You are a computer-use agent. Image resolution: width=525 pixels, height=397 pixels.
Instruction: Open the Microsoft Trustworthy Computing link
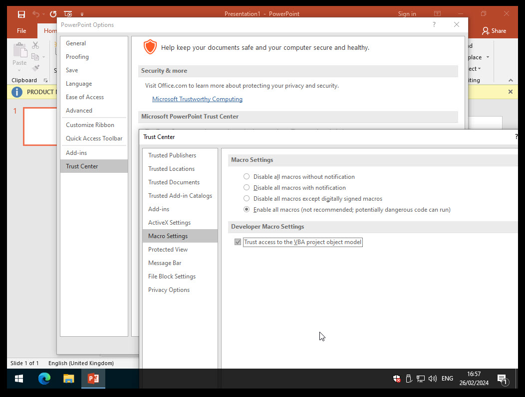(197, 99)
